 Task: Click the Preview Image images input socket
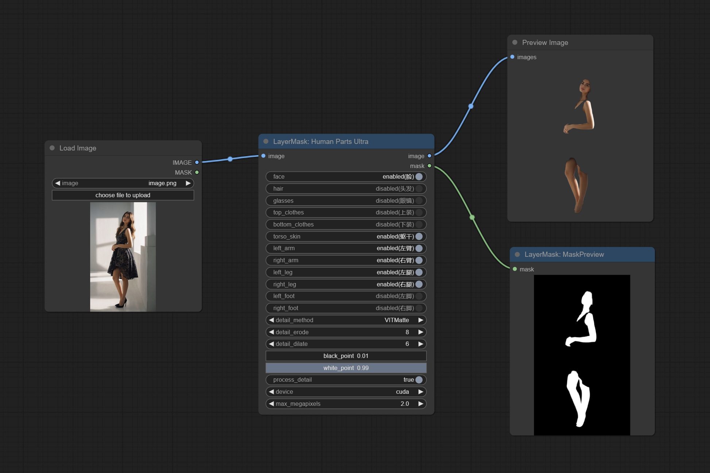[x=512, y=57]
